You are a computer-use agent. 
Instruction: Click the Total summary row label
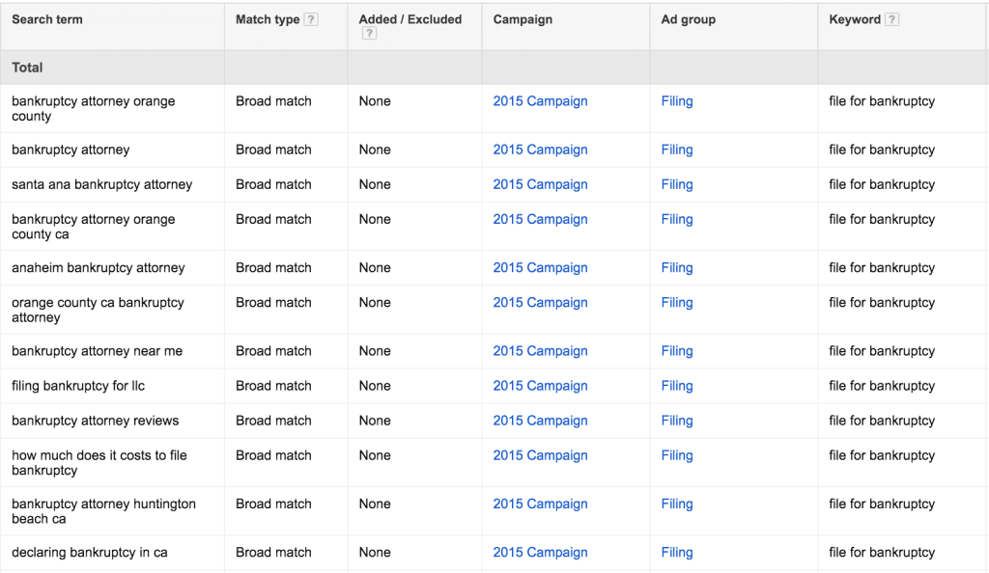27,68
